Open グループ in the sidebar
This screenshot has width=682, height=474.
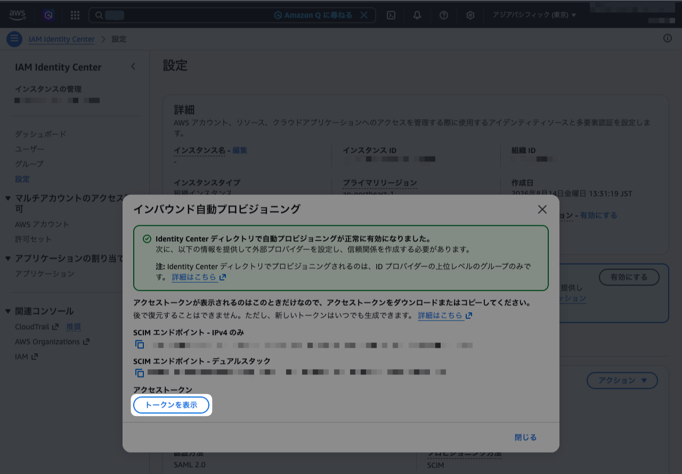(29, 164)
